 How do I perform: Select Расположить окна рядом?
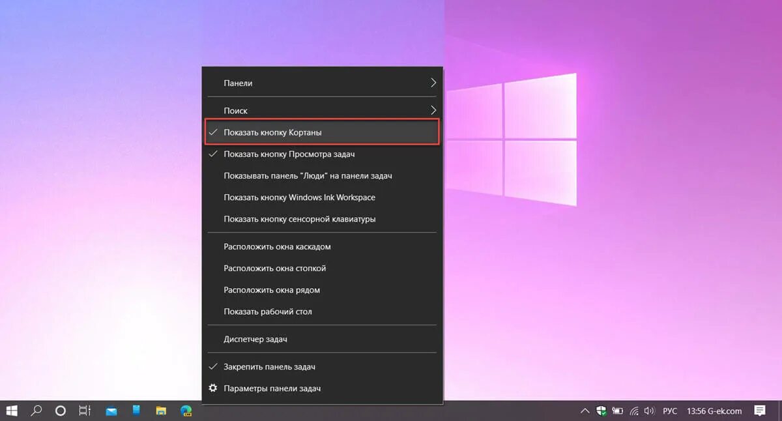pyautogui.click(x=322, y=290)
